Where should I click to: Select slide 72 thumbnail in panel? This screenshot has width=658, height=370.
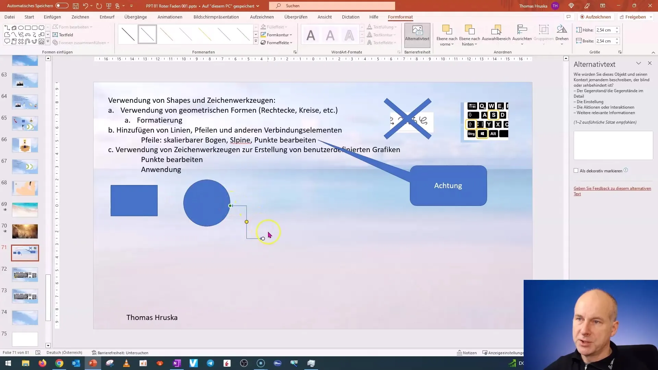24,275
